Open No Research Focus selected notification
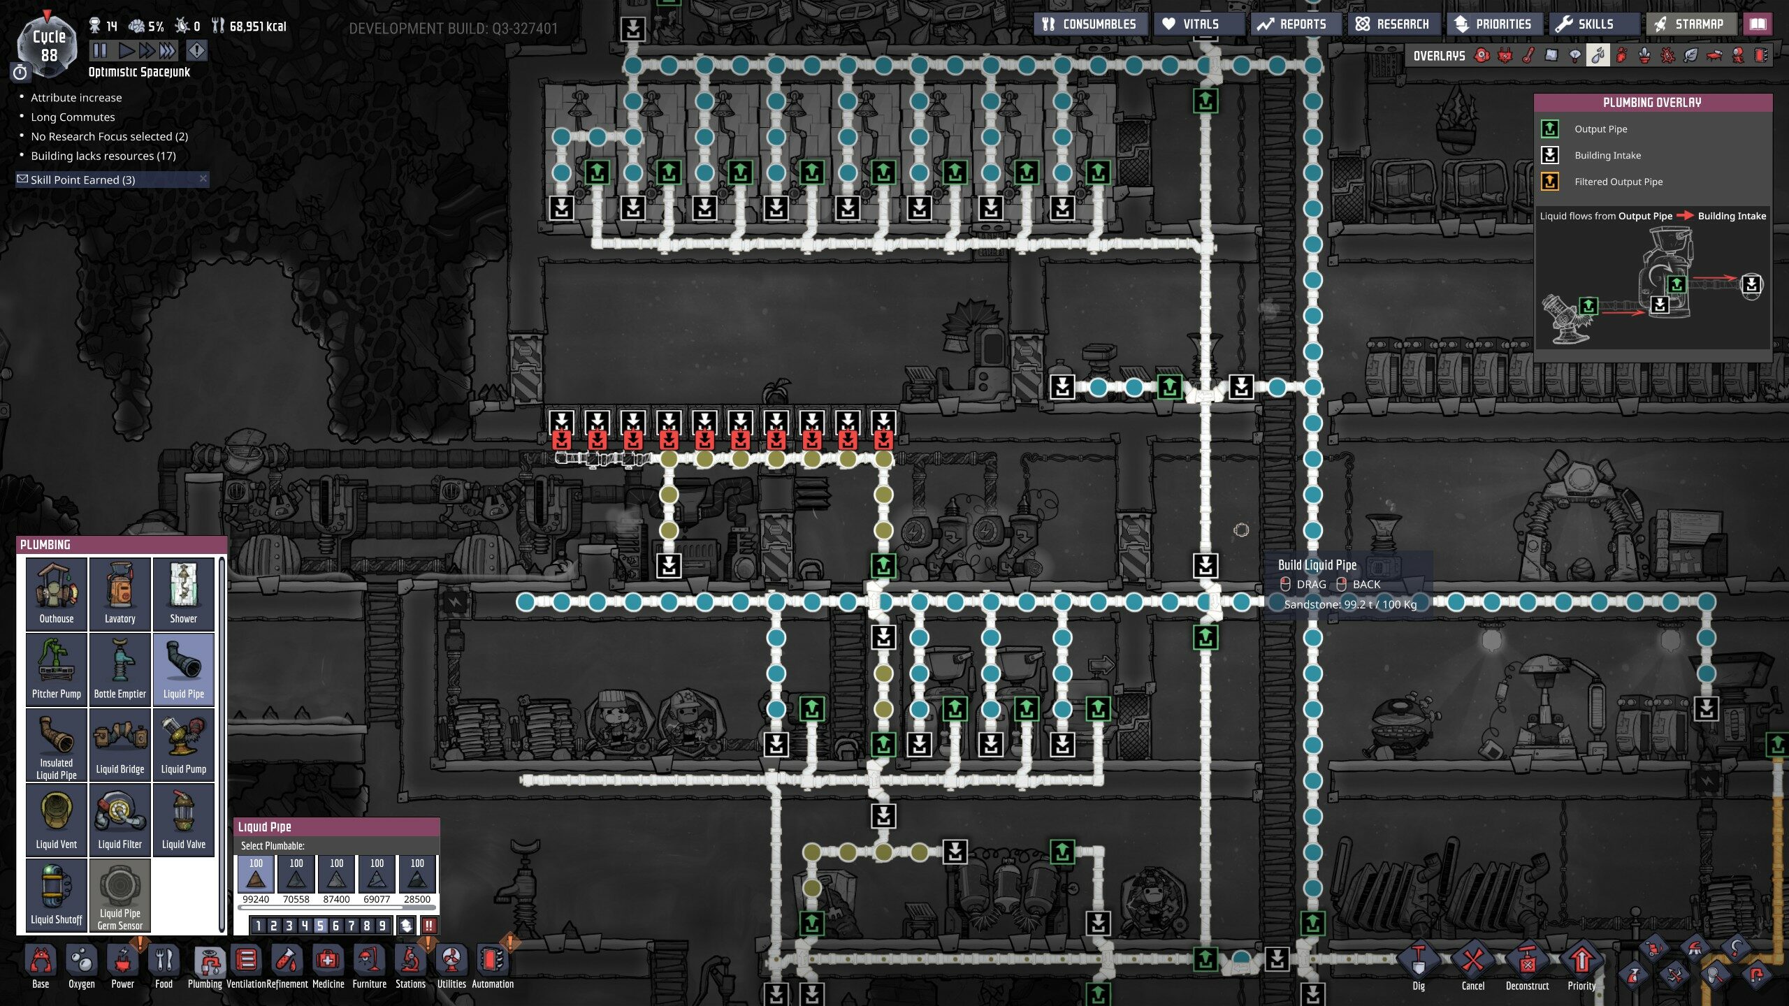 click(109, 136)
